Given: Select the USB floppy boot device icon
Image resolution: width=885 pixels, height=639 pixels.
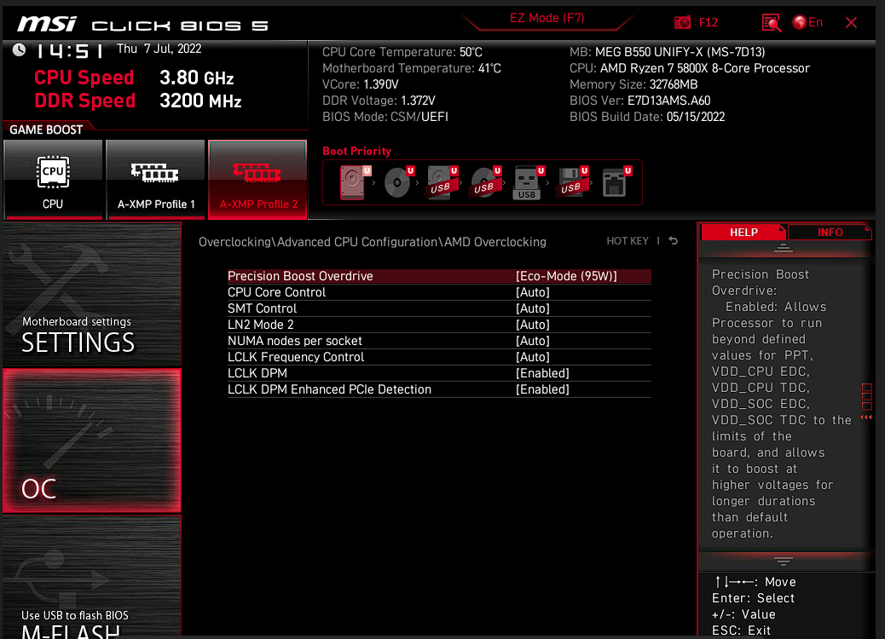Looking at the screenshot, I should [572, 182].
